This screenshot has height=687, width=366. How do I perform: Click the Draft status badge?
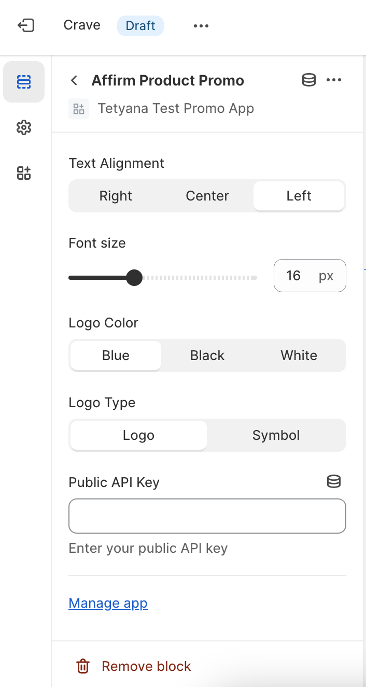140,25
